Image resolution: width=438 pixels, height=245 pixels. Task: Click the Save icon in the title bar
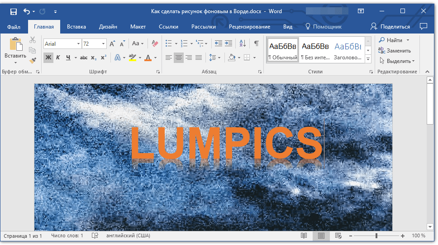pos(14,11)
